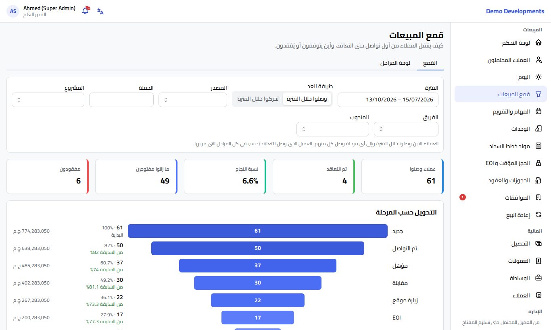Open the Ahmed (Super Admin) profile avatar
The height and width of the screenshot is (330, 551).
tap(13, 11)
